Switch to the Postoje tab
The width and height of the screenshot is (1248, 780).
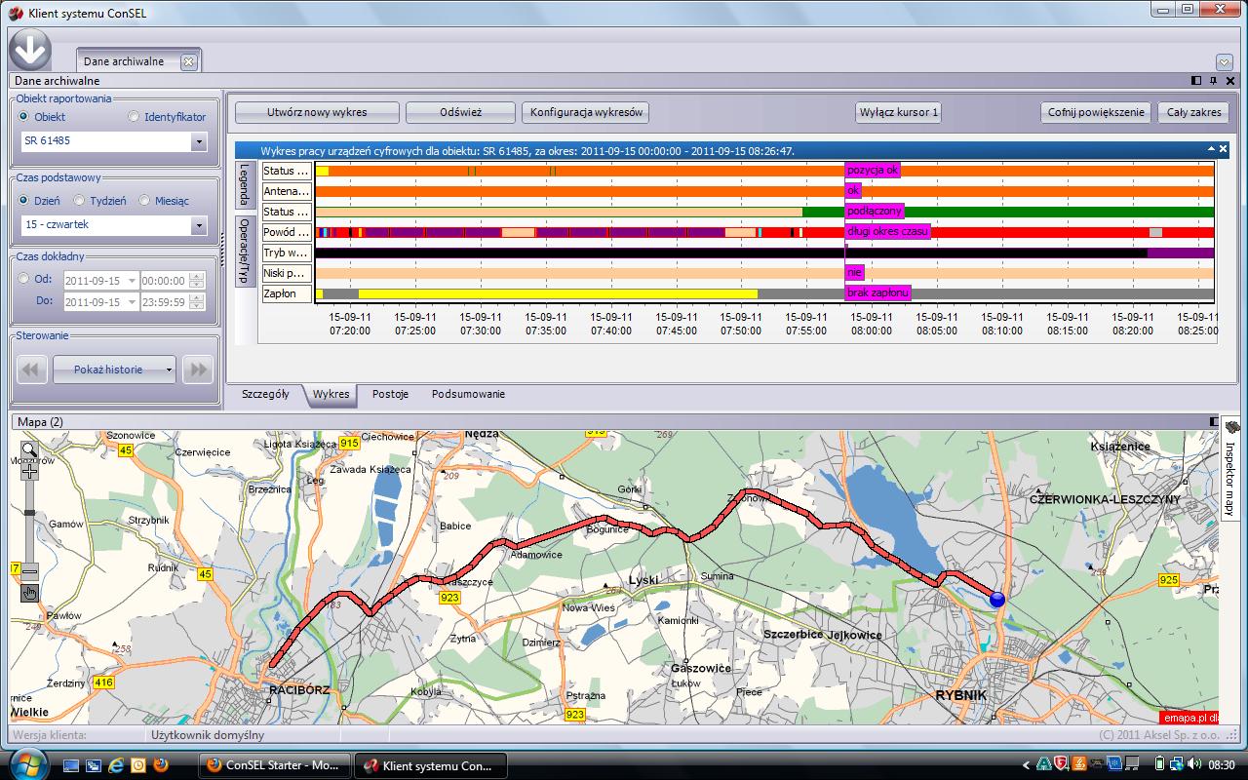390,395
